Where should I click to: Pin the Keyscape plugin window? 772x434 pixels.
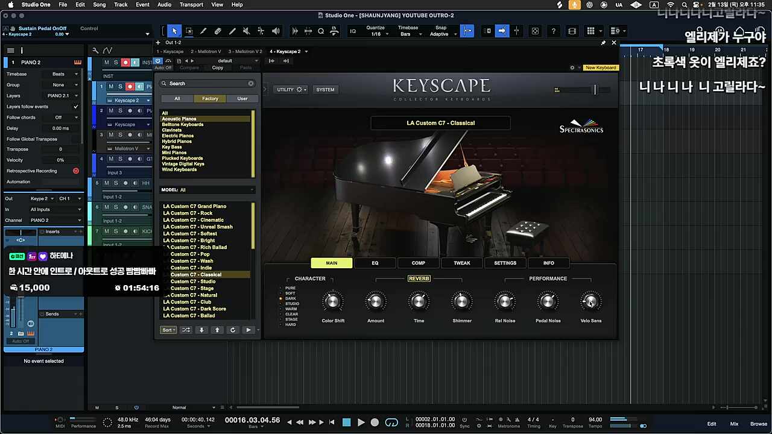(x=603, y=43)
